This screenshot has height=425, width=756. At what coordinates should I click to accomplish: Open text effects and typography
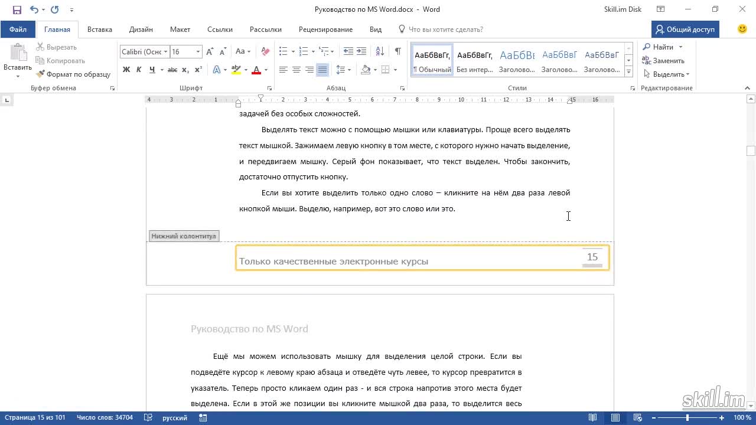(x=216, y=70)
